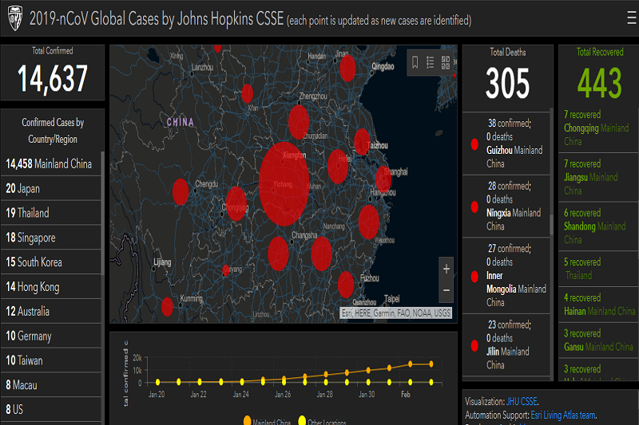The height and width of the screenshot is (425, 639).
Task: Select Jilin 23 confirmed entry
Action: point(506,345)
